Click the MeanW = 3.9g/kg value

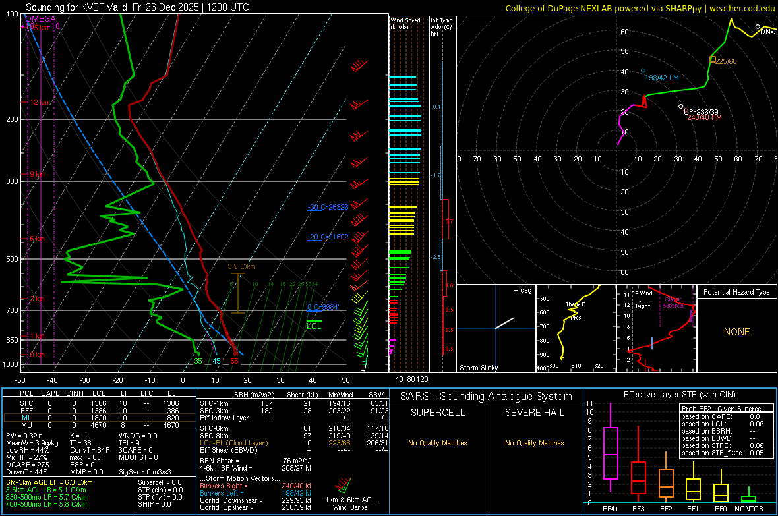point(32,443)
